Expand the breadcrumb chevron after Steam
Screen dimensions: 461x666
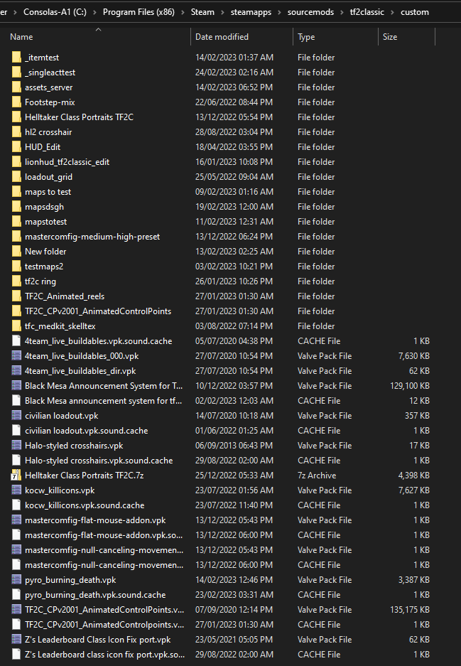[223, 12]
